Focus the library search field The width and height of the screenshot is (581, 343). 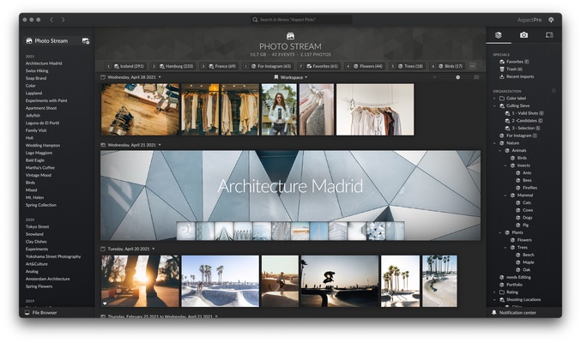pyautogui.click(x=301, y=20)
